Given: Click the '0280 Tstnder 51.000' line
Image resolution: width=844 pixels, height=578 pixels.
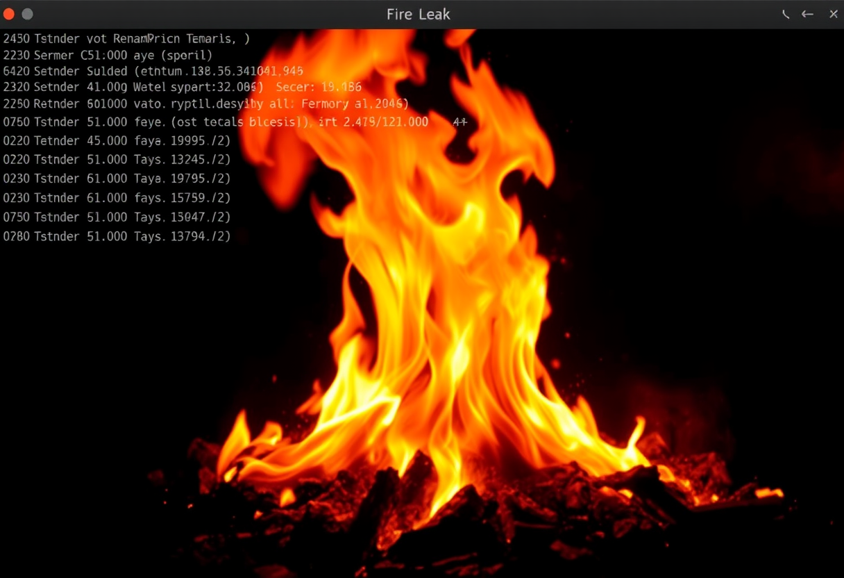Looking at the screenshot, I should pyautogui.click(x=117, y=236).
